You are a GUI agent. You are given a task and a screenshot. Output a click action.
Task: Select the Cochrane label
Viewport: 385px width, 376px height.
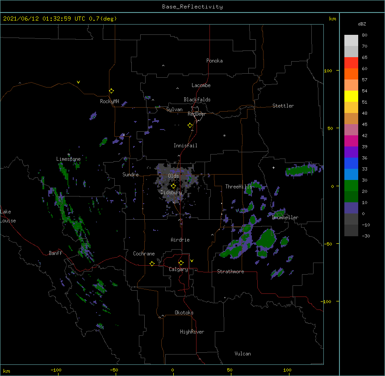(x=144, y=254)
